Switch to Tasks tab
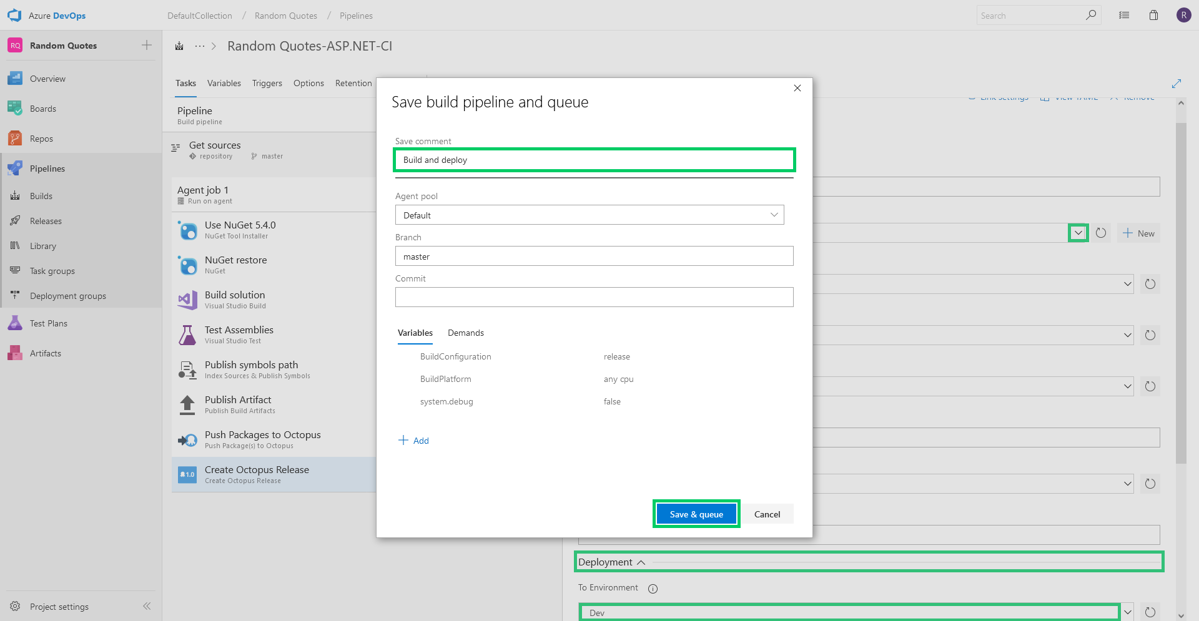This screenshot has width=1199, height=621. [x=185, y=83]
